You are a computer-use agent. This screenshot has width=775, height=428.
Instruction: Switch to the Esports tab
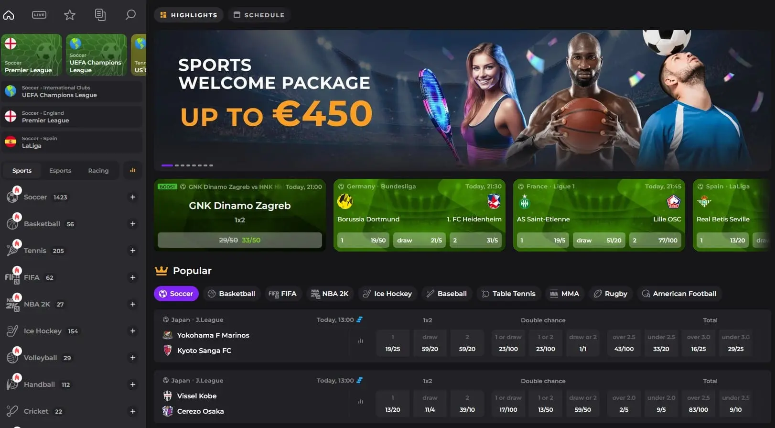click(60, 170)
